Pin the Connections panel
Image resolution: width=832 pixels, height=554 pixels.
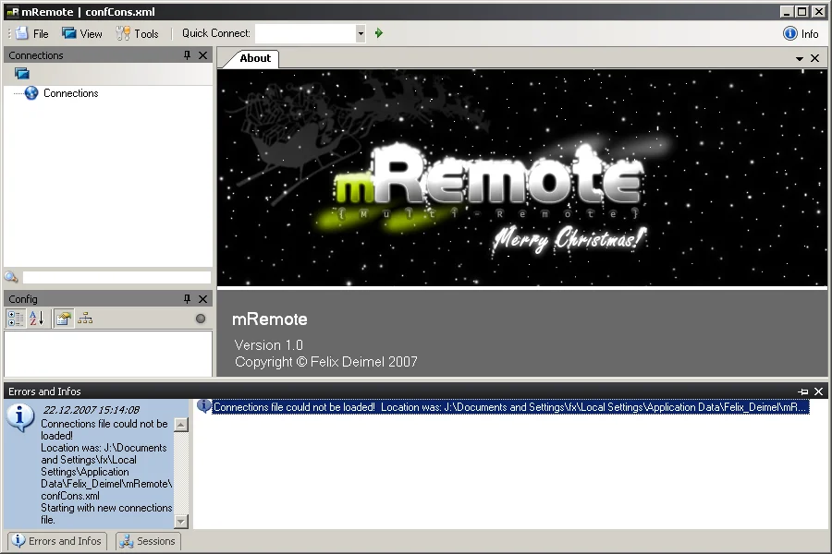coord(187,55)
